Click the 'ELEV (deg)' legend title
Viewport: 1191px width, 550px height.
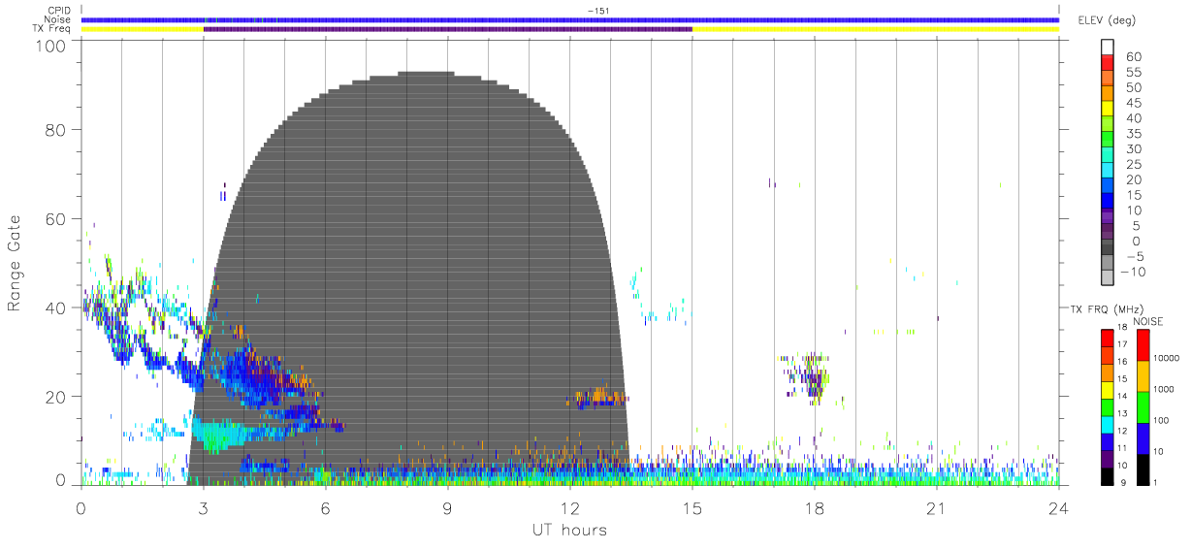[x=1106, y=21]
